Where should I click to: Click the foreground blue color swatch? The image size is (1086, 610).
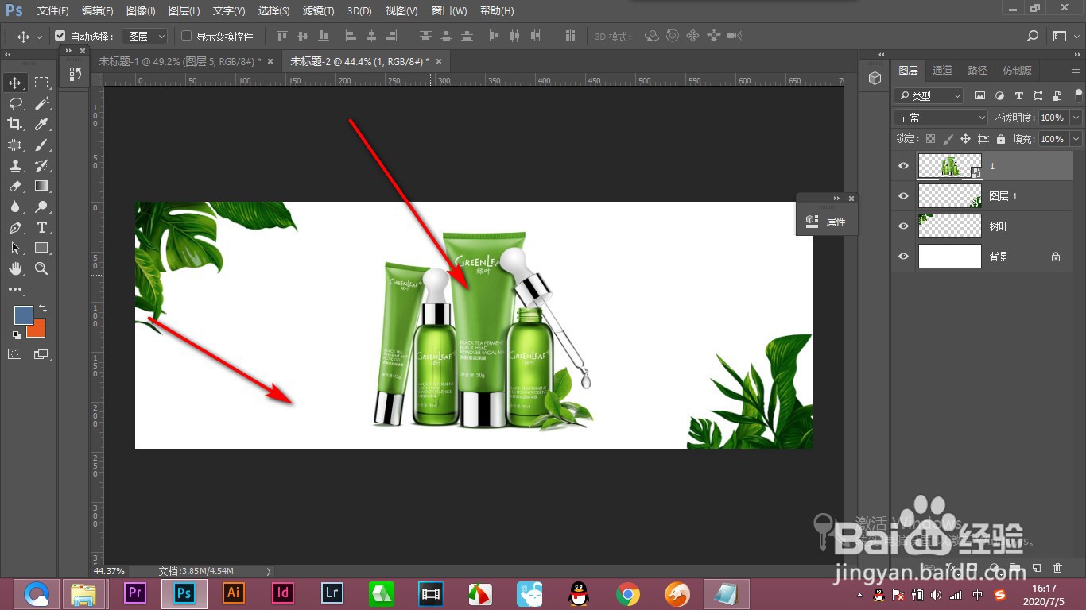pyautogui.click(x=23, y=315)
